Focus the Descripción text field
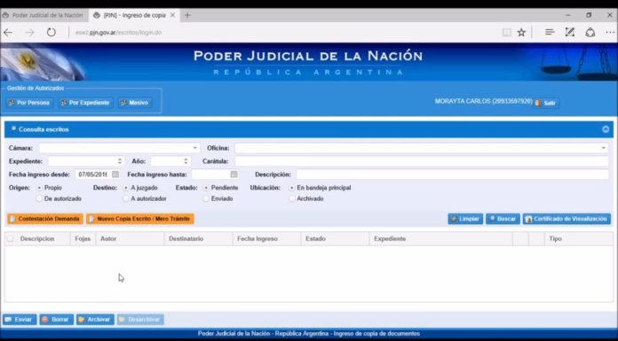The height and width of the screenshot is (341, 618). pos(452,174)
